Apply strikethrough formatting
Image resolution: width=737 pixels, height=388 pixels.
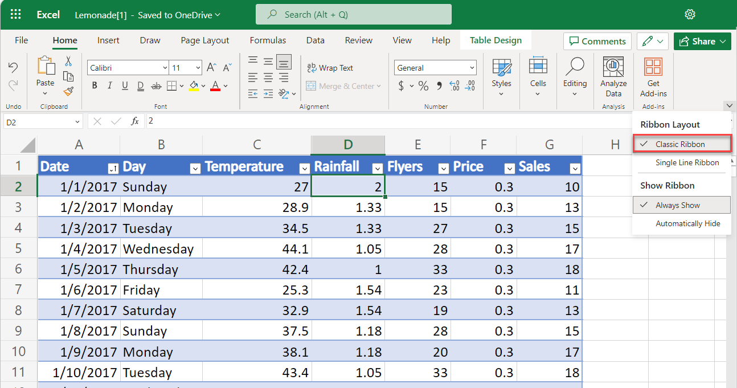[156, 86]
